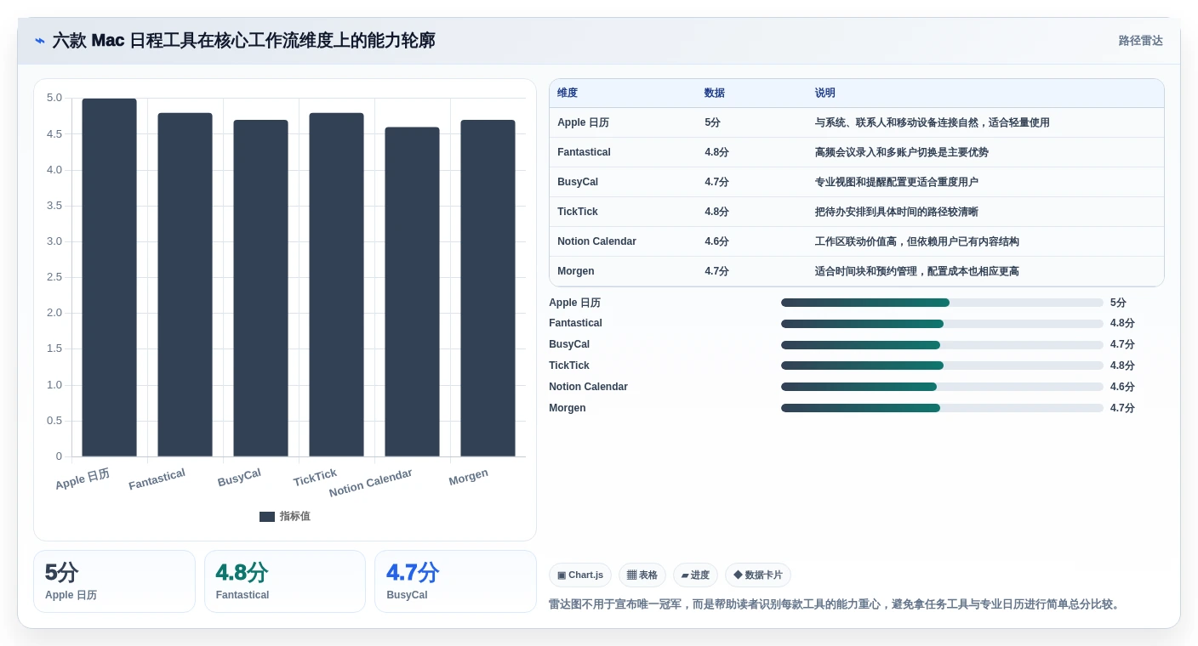Select the Apple 日历 table row name
The width and height of the screenshot is (1198, 646).
[x=583, y=122]
